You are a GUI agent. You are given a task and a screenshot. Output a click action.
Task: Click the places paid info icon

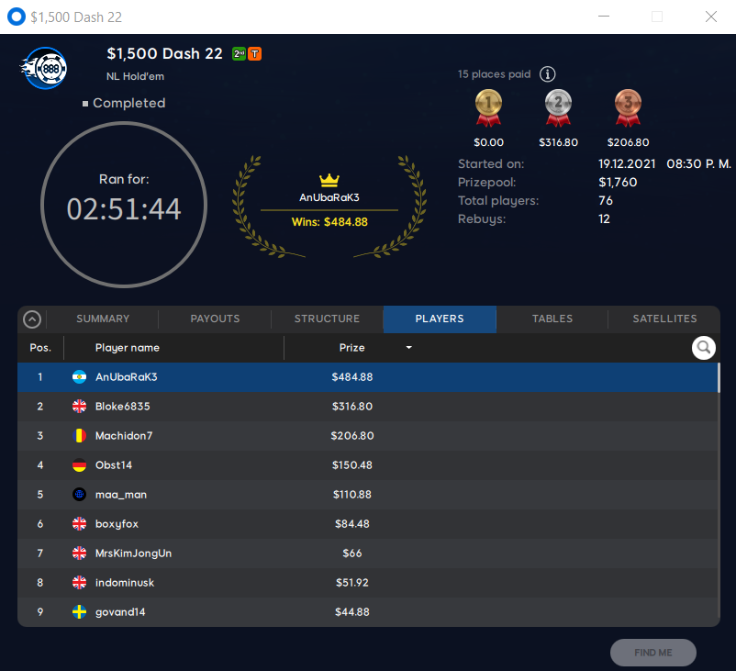[x=547, y=74]
